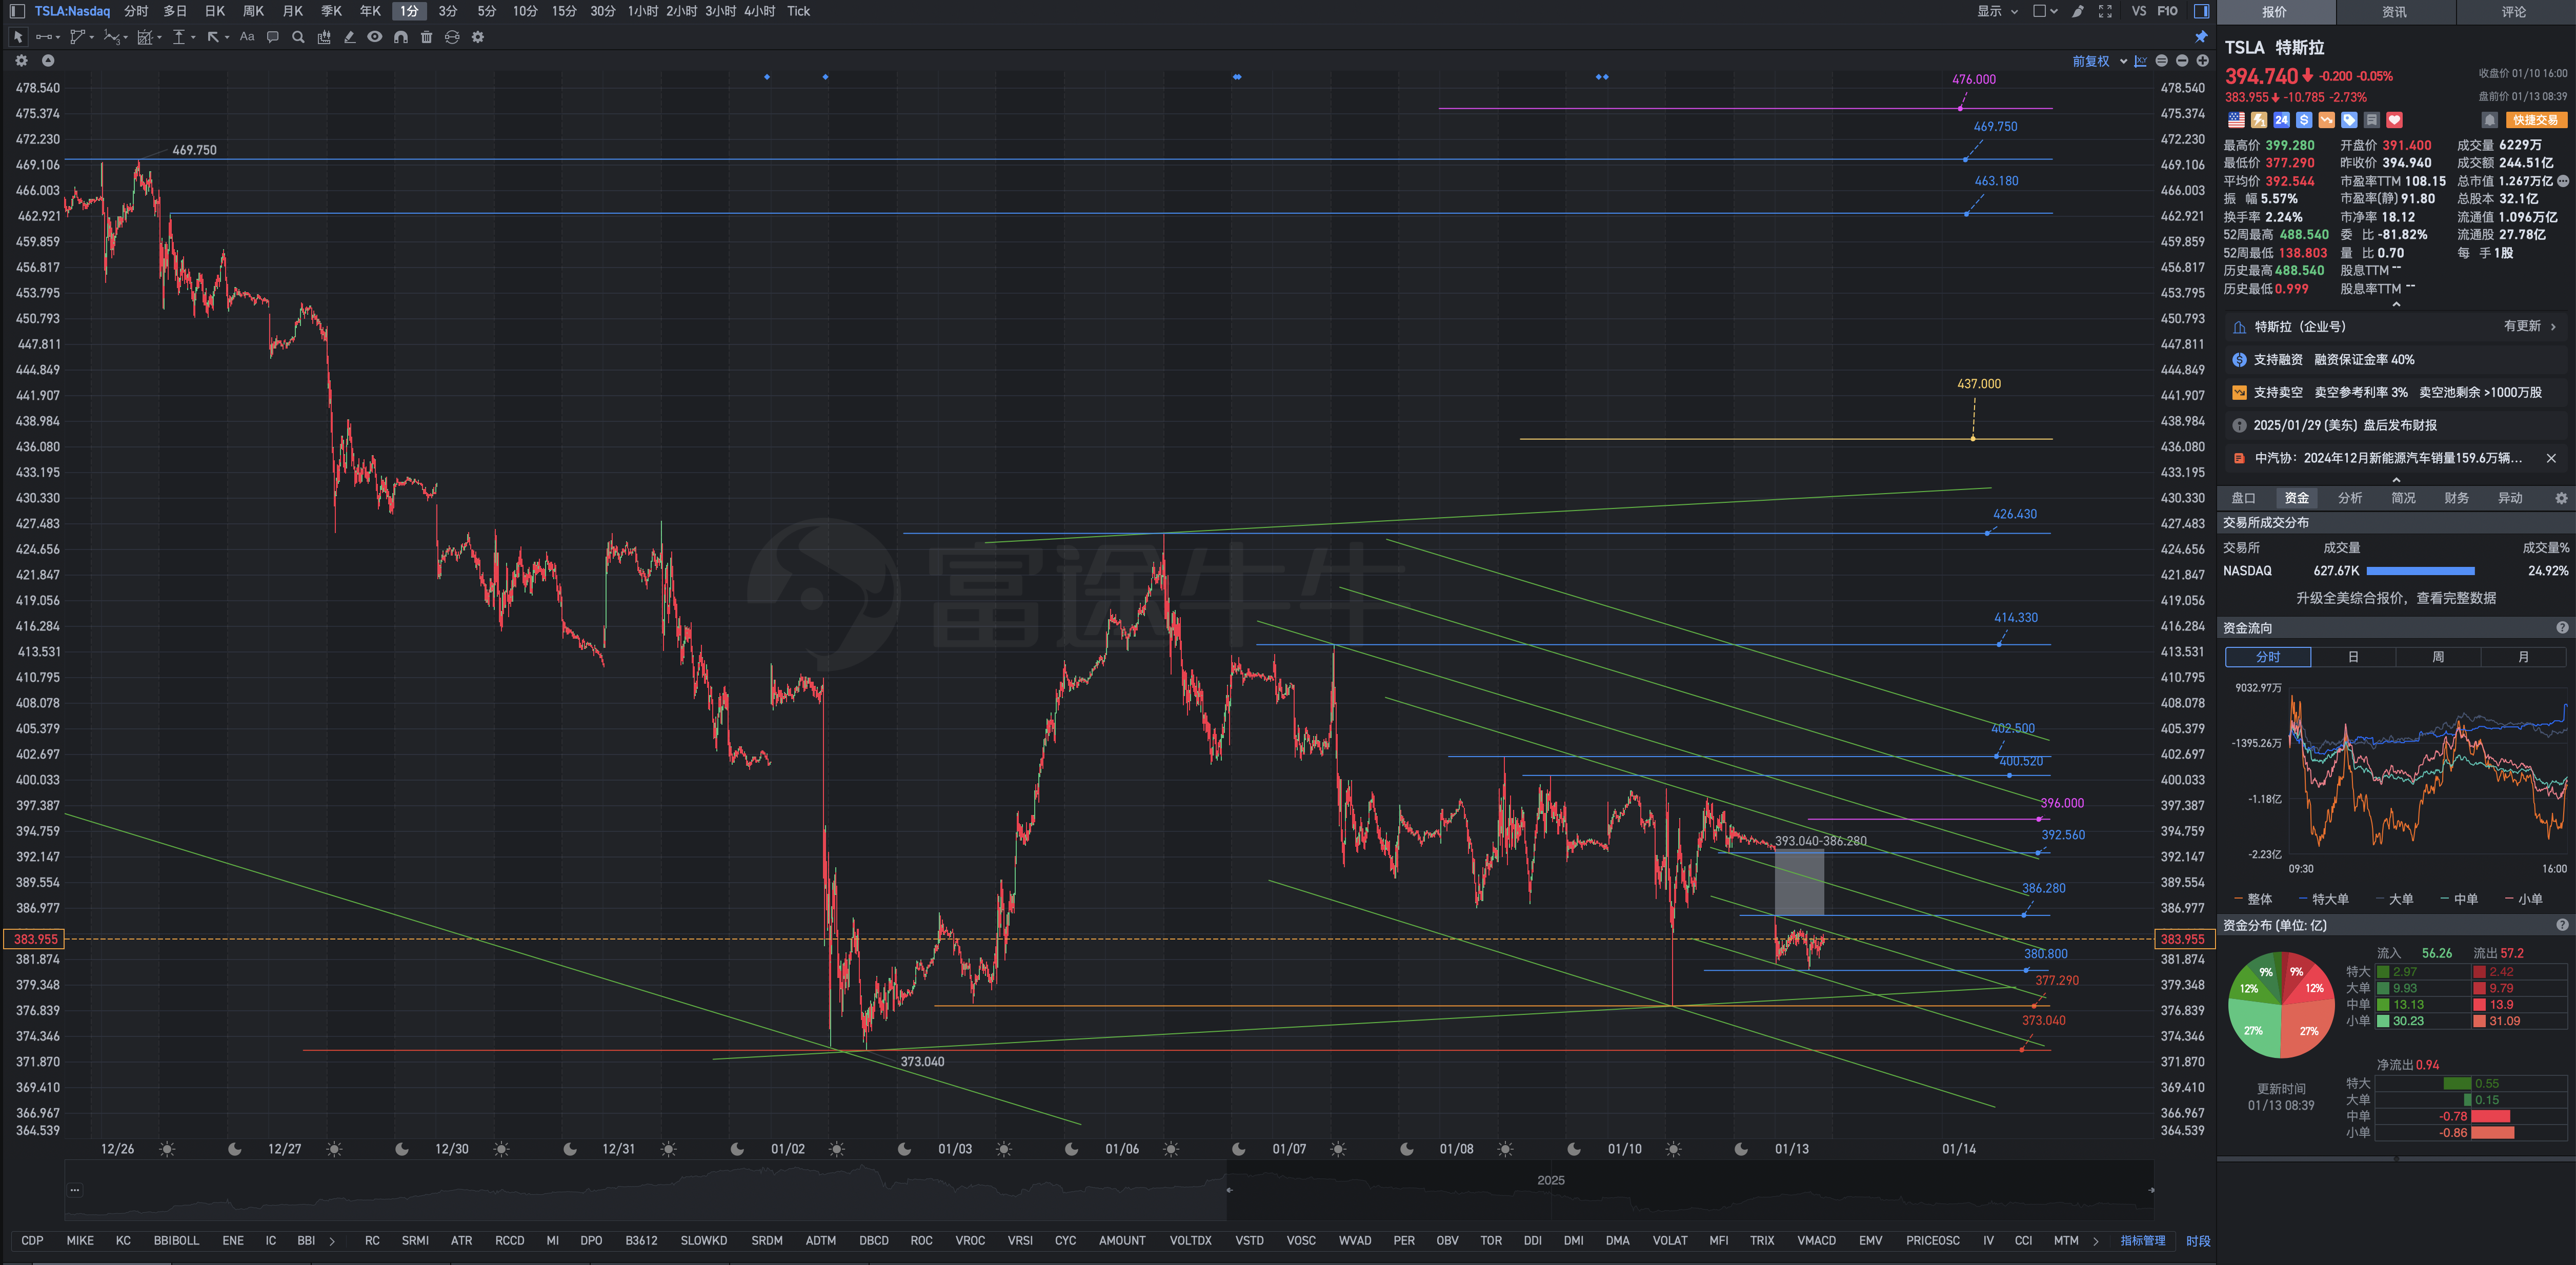Click help icon for 资金流向
This screenshot has width=2576, height=1265.
(x=2562, y=628)
